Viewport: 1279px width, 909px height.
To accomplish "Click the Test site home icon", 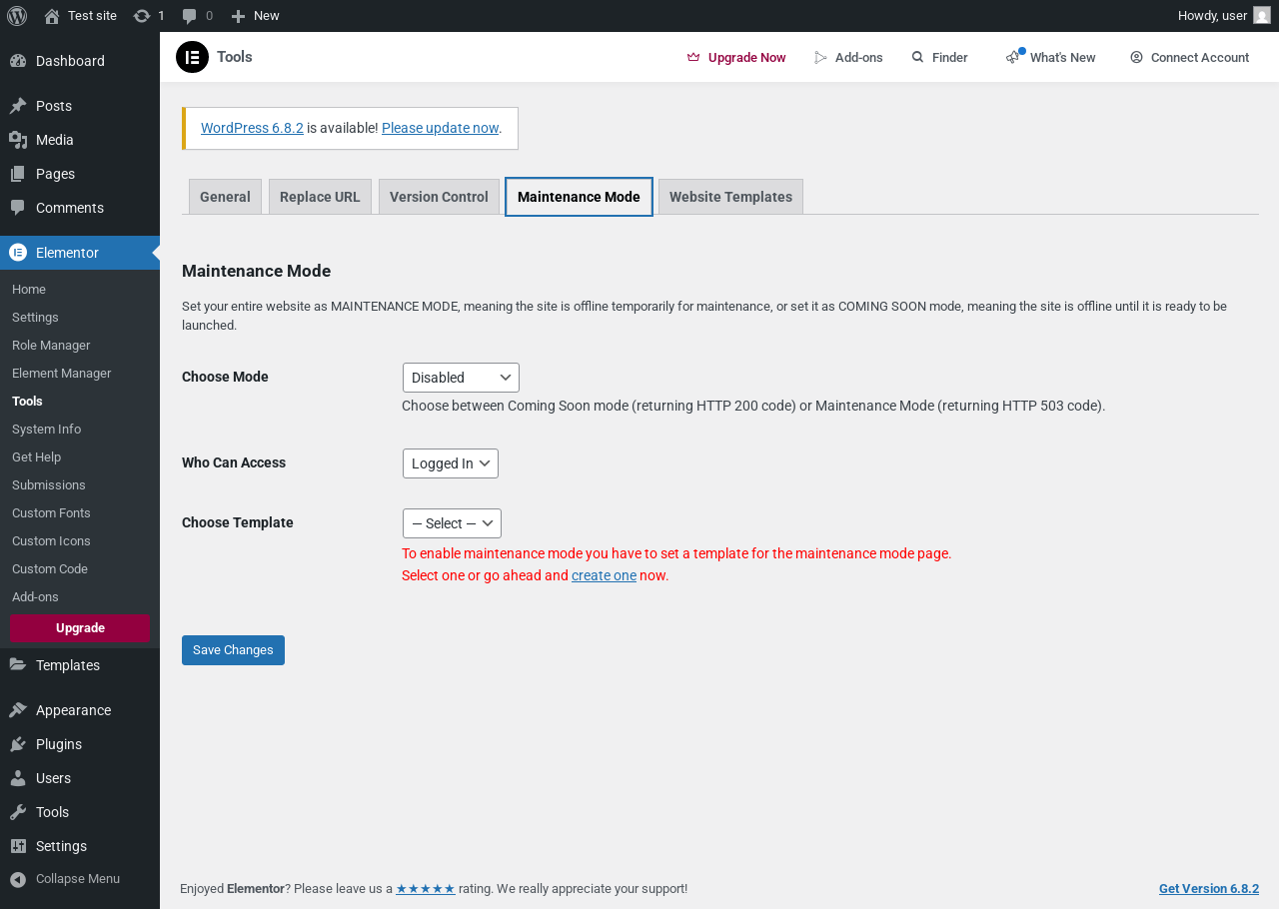I will pos(52,16).
